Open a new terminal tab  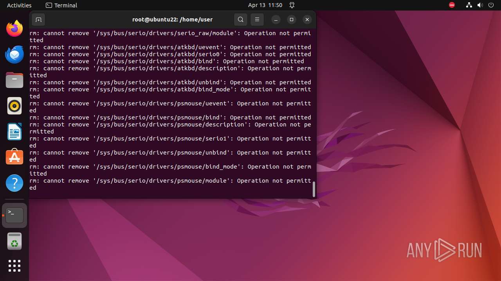tap(38, 20)
